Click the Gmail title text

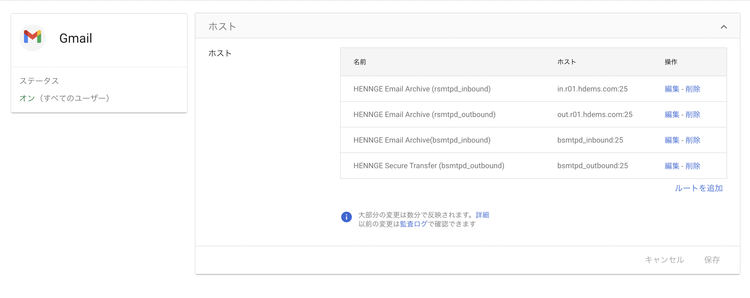tap(76, 38)
